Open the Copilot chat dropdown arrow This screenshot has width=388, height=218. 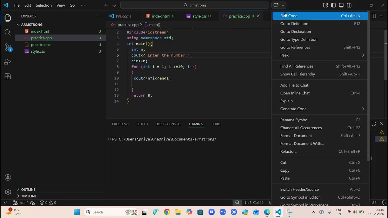point(283,5)
